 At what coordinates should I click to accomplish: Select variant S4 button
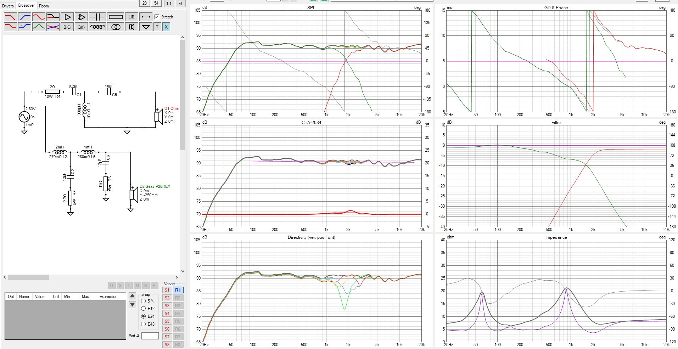coord(167,313)
